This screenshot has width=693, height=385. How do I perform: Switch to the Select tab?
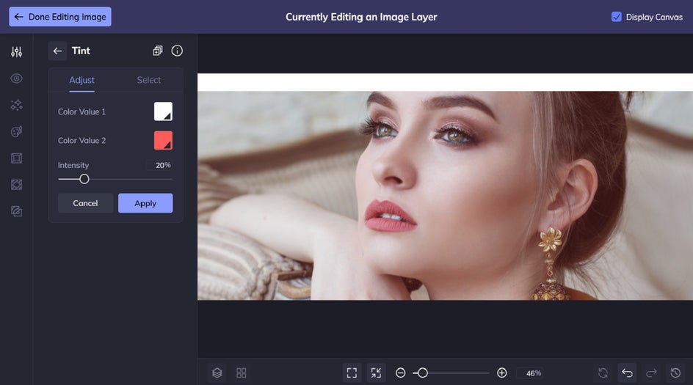148,80
